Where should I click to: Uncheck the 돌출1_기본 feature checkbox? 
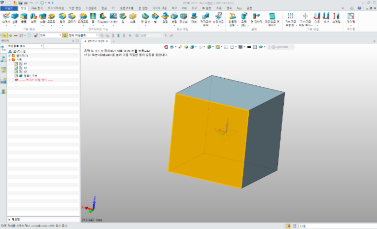(16, 76)
